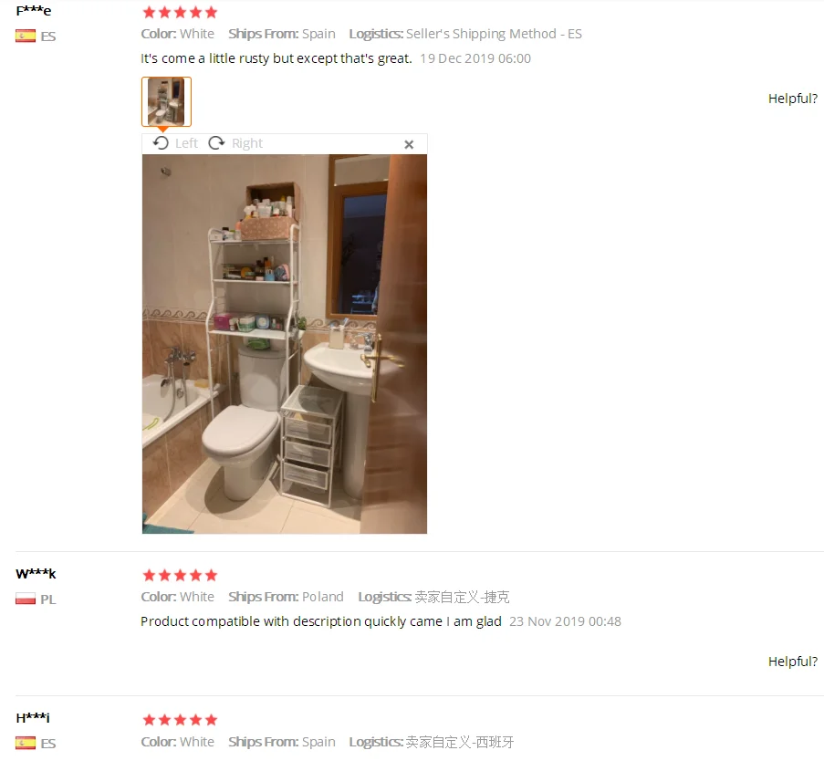Click the review text about rusty item
The width and height of the screenshot is (824, 761).
click(276, 58)
